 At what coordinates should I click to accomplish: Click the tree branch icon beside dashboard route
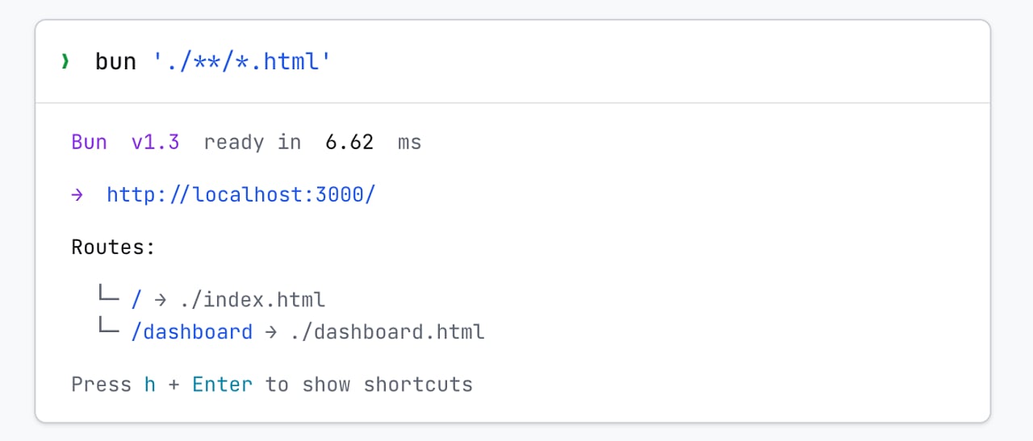tap(108, 328)
